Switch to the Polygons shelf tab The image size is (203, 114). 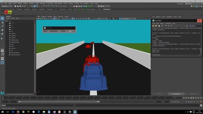point(19,9)
